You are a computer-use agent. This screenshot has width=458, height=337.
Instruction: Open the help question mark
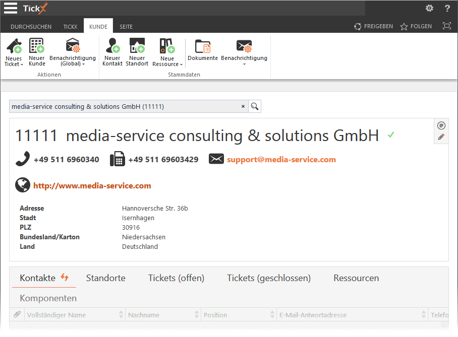point(447,8)
